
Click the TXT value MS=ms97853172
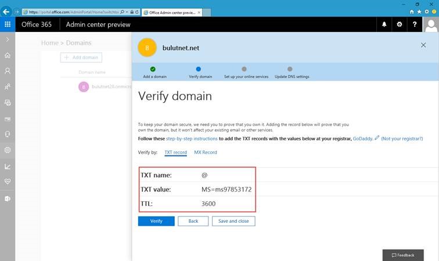[226, 190]
